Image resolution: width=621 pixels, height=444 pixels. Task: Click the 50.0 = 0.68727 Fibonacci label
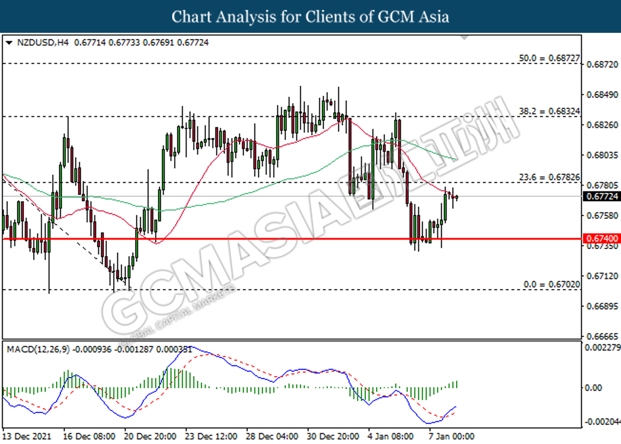[549, 58]
